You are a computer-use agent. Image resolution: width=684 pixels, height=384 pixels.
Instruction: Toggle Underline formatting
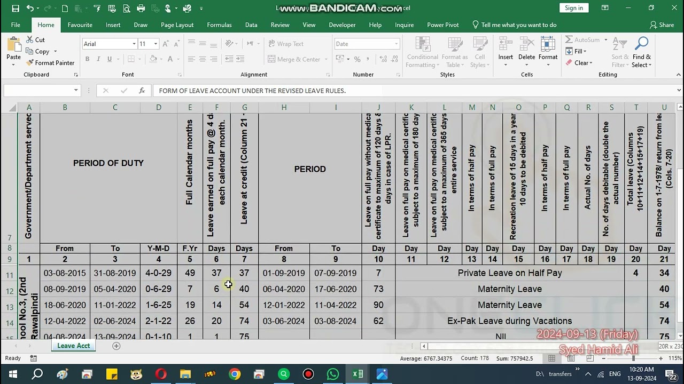[x=110, y=59]
